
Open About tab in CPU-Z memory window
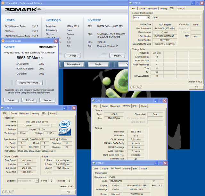(143, 106)
